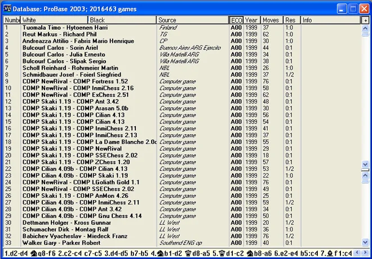
Task: Select the ECO column header
Action: click(236, 20)
